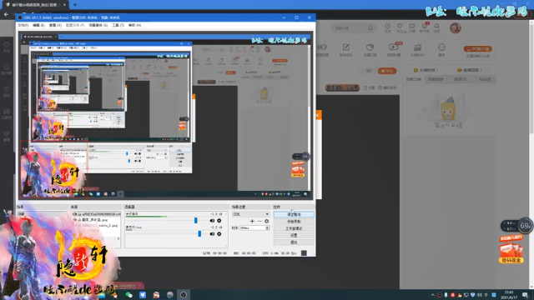Click the transition duration spinner field
The width and height of the screenshot is (534, 300).
254,227
